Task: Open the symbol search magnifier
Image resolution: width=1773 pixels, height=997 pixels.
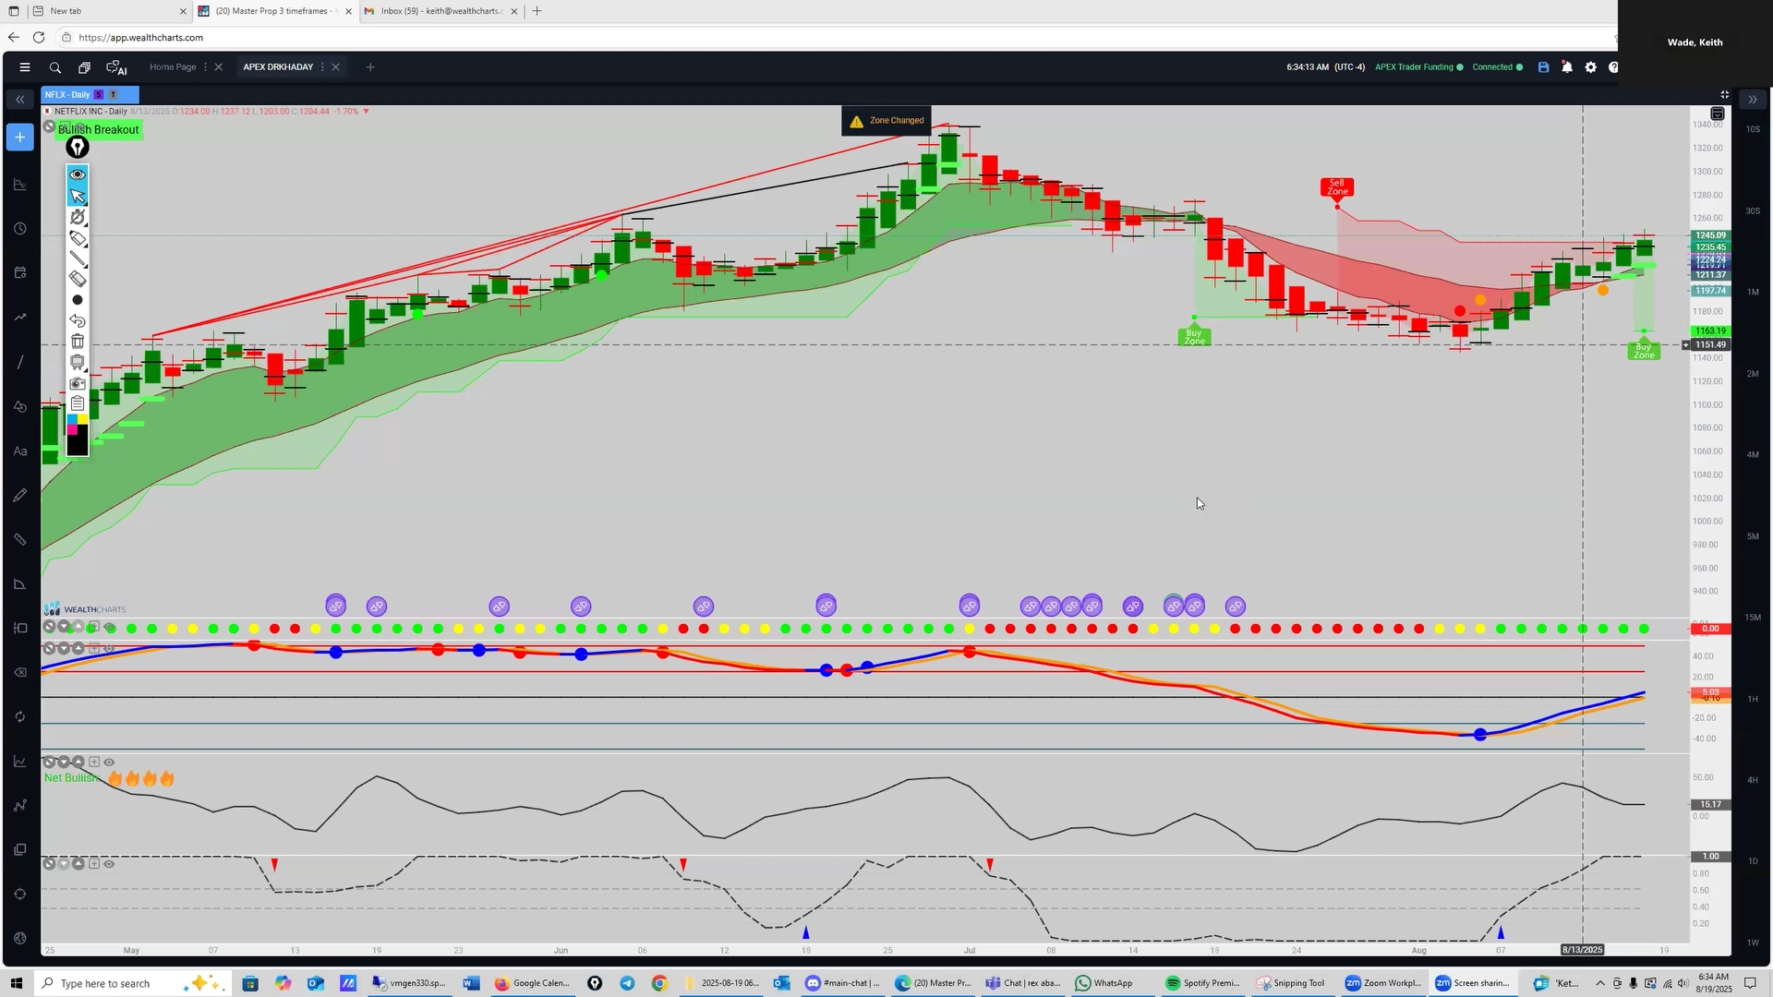Action: pyautogui.click(x=55, y=67)
